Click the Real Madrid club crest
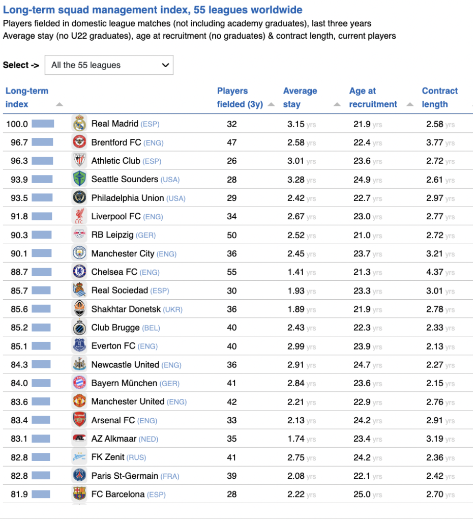 coord(79,124)
